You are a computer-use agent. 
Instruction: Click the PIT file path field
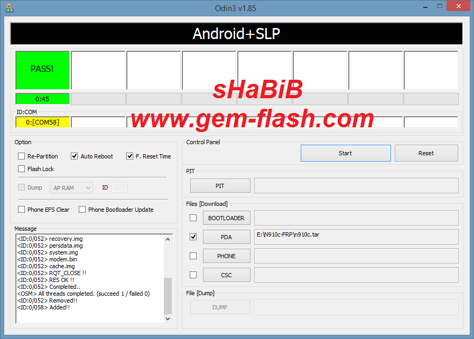[x=356, y=185]
